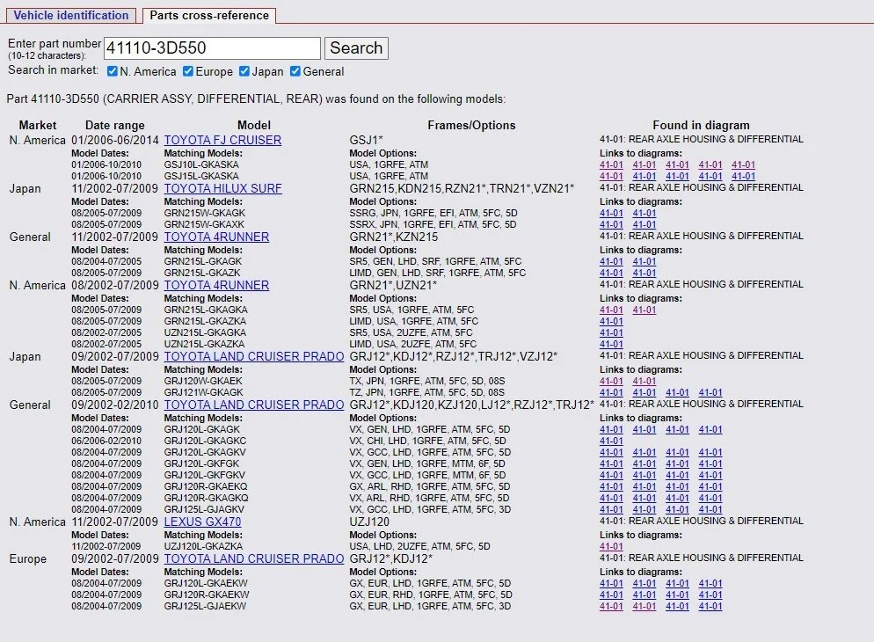Open TOYOTA LAND CRUISER PRADO link for General market
The image size is (874, 642).
coord(253,405)
